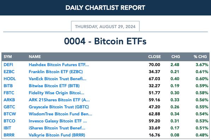Open Grayscale Bitcoin Trust (GBTC) link
The width and height of the screenshot is (211, 140).
pyautogui.click(x=59, y=107)
